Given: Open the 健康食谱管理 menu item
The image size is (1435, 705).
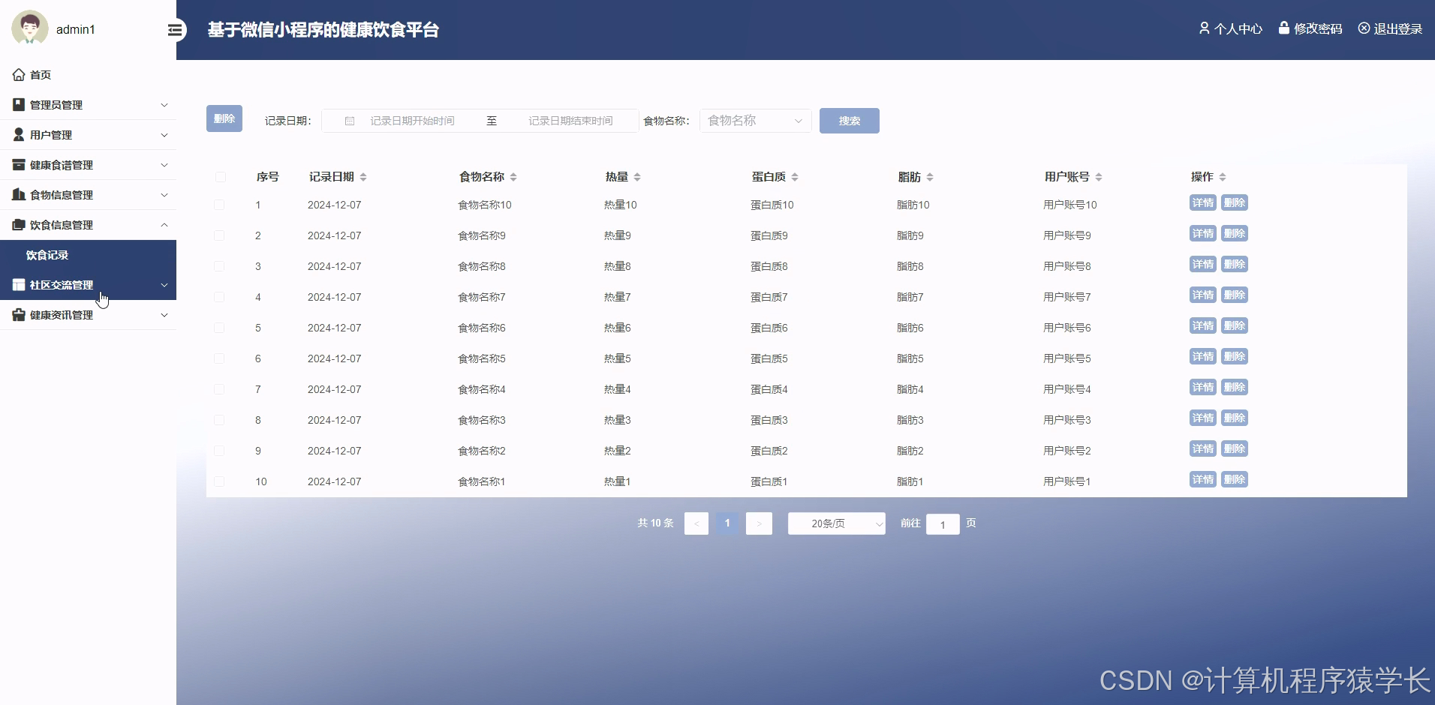Looking at the screenshot, I should (x=60, y=164).
